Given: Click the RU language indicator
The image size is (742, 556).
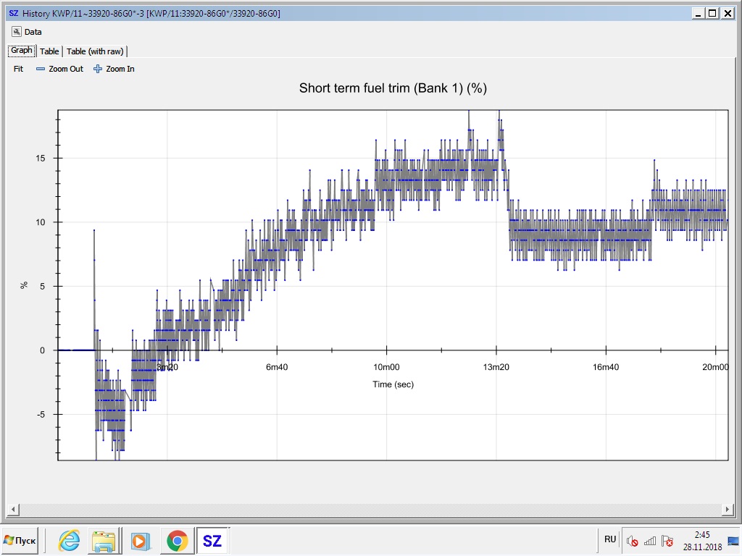Looking at the screenshot, I should pos(610,539).
